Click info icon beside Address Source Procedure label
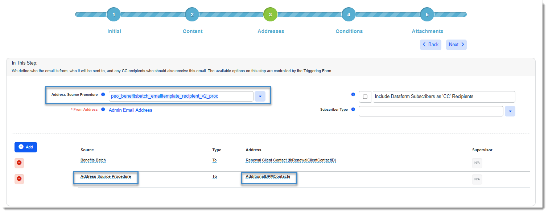The height and width of the screenshot is (213, 548). click(103, 95)
